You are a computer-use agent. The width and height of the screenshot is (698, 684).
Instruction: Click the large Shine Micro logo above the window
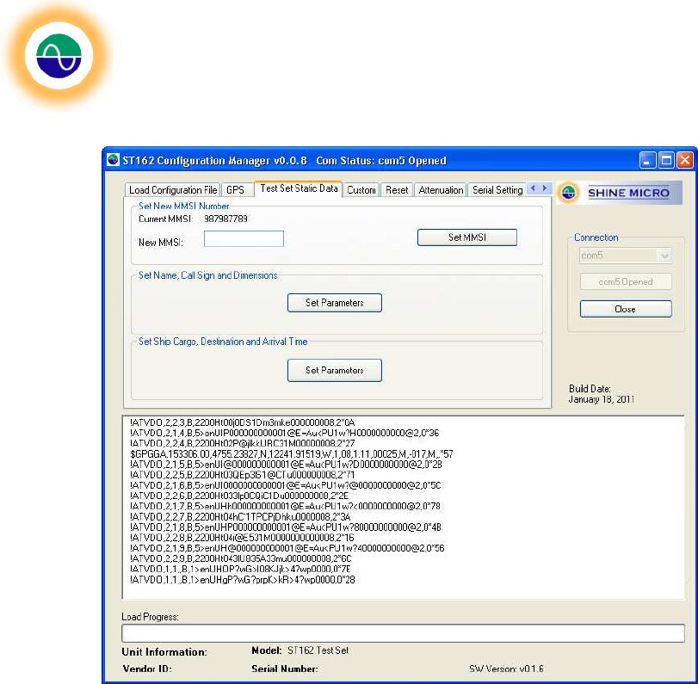pyautogui.click(x=59, y=56)
